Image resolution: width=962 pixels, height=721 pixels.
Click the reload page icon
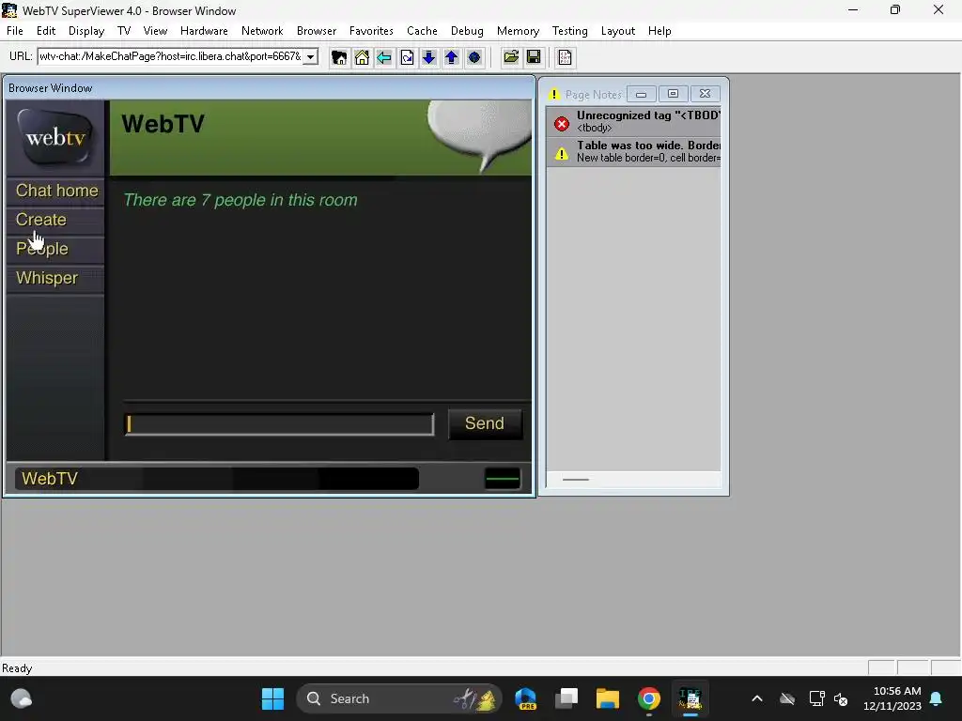pos(407,57)
